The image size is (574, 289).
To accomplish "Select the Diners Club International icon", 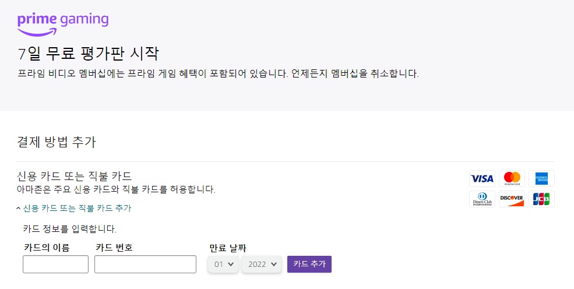I will coord(482,199).
